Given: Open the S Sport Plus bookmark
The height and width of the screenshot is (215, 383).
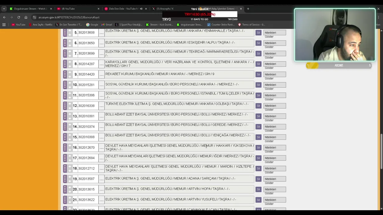Looking at the screenshot, I should pyautogui.click(x=129, y=25).
